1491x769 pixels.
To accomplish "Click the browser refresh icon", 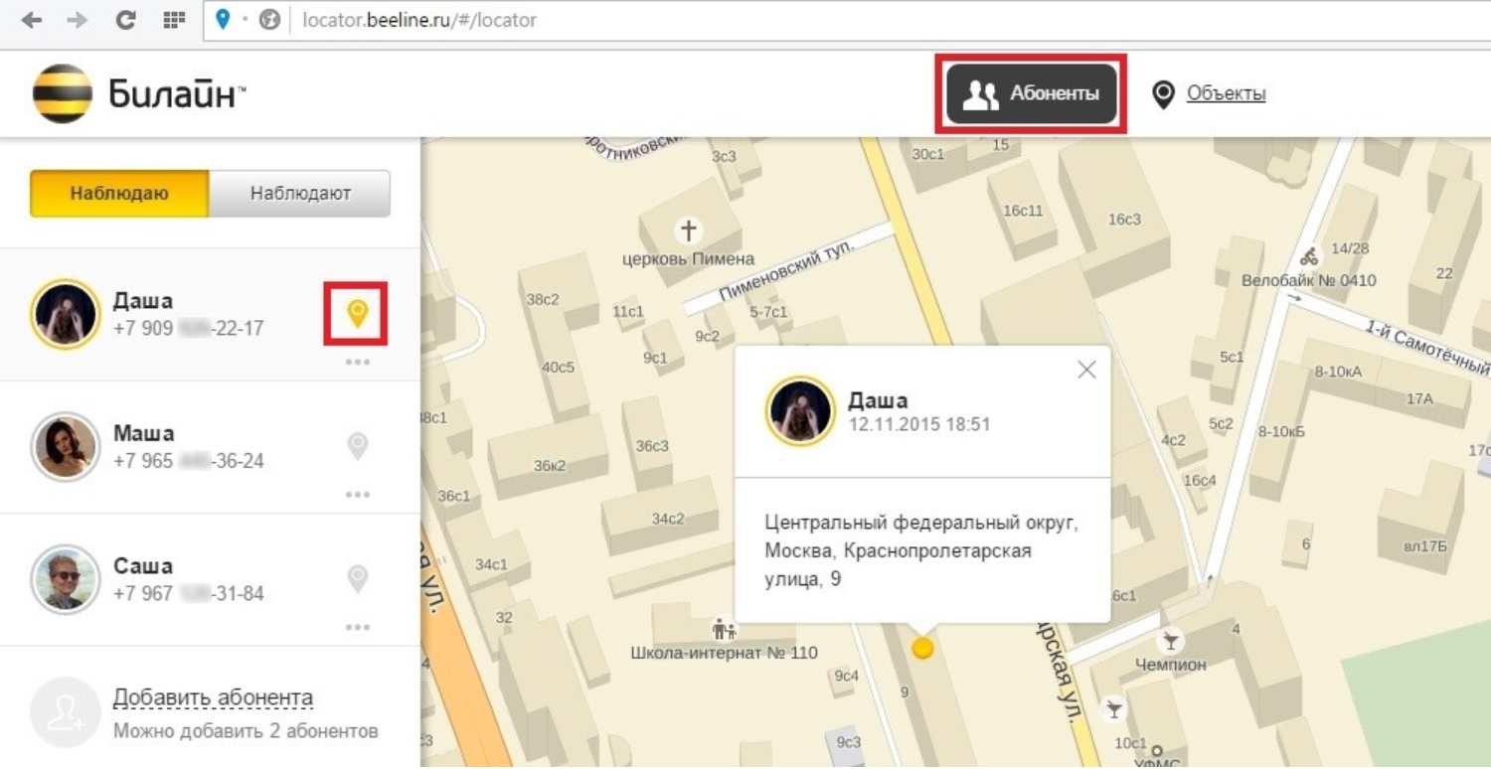I will click(126, 18).
